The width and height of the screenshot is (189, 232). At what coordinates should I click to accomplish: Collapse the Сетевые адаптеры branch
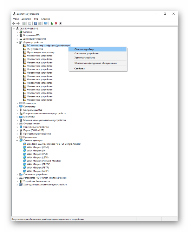[x=17, y=141]
